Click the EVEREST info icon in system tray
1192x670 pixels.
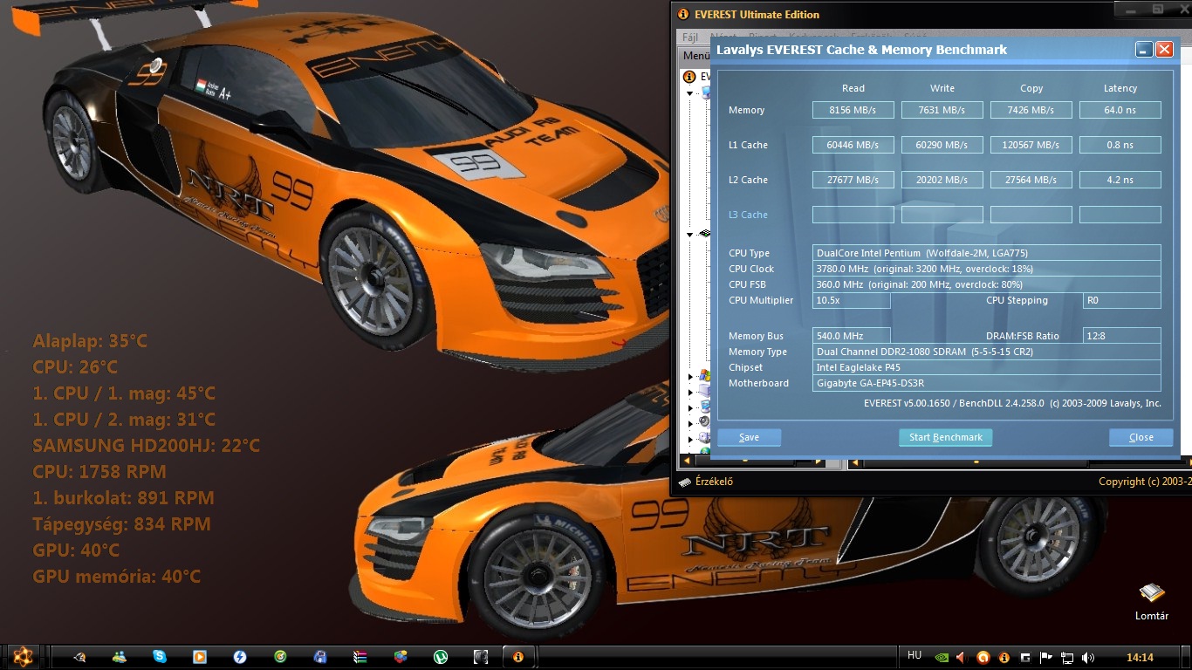pyautogui.click(x=1004, y=657)
